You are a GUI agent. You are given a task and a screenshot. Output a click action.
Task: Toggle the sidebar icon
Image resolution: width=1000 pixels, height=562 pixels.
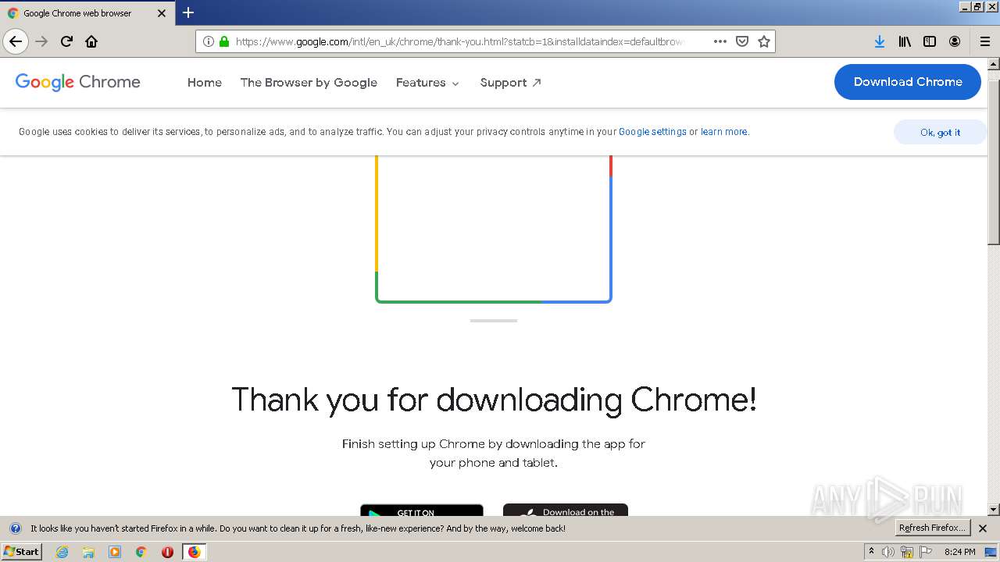click(x=930, y=41)
